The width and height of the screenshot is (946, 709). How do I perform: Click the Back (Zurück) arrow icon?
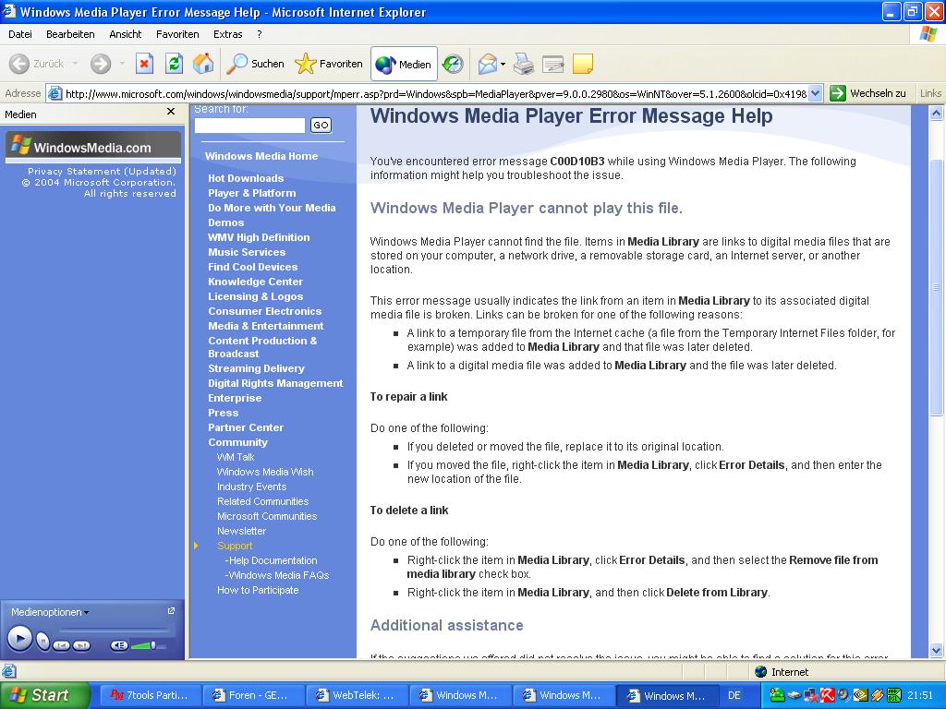19,64
